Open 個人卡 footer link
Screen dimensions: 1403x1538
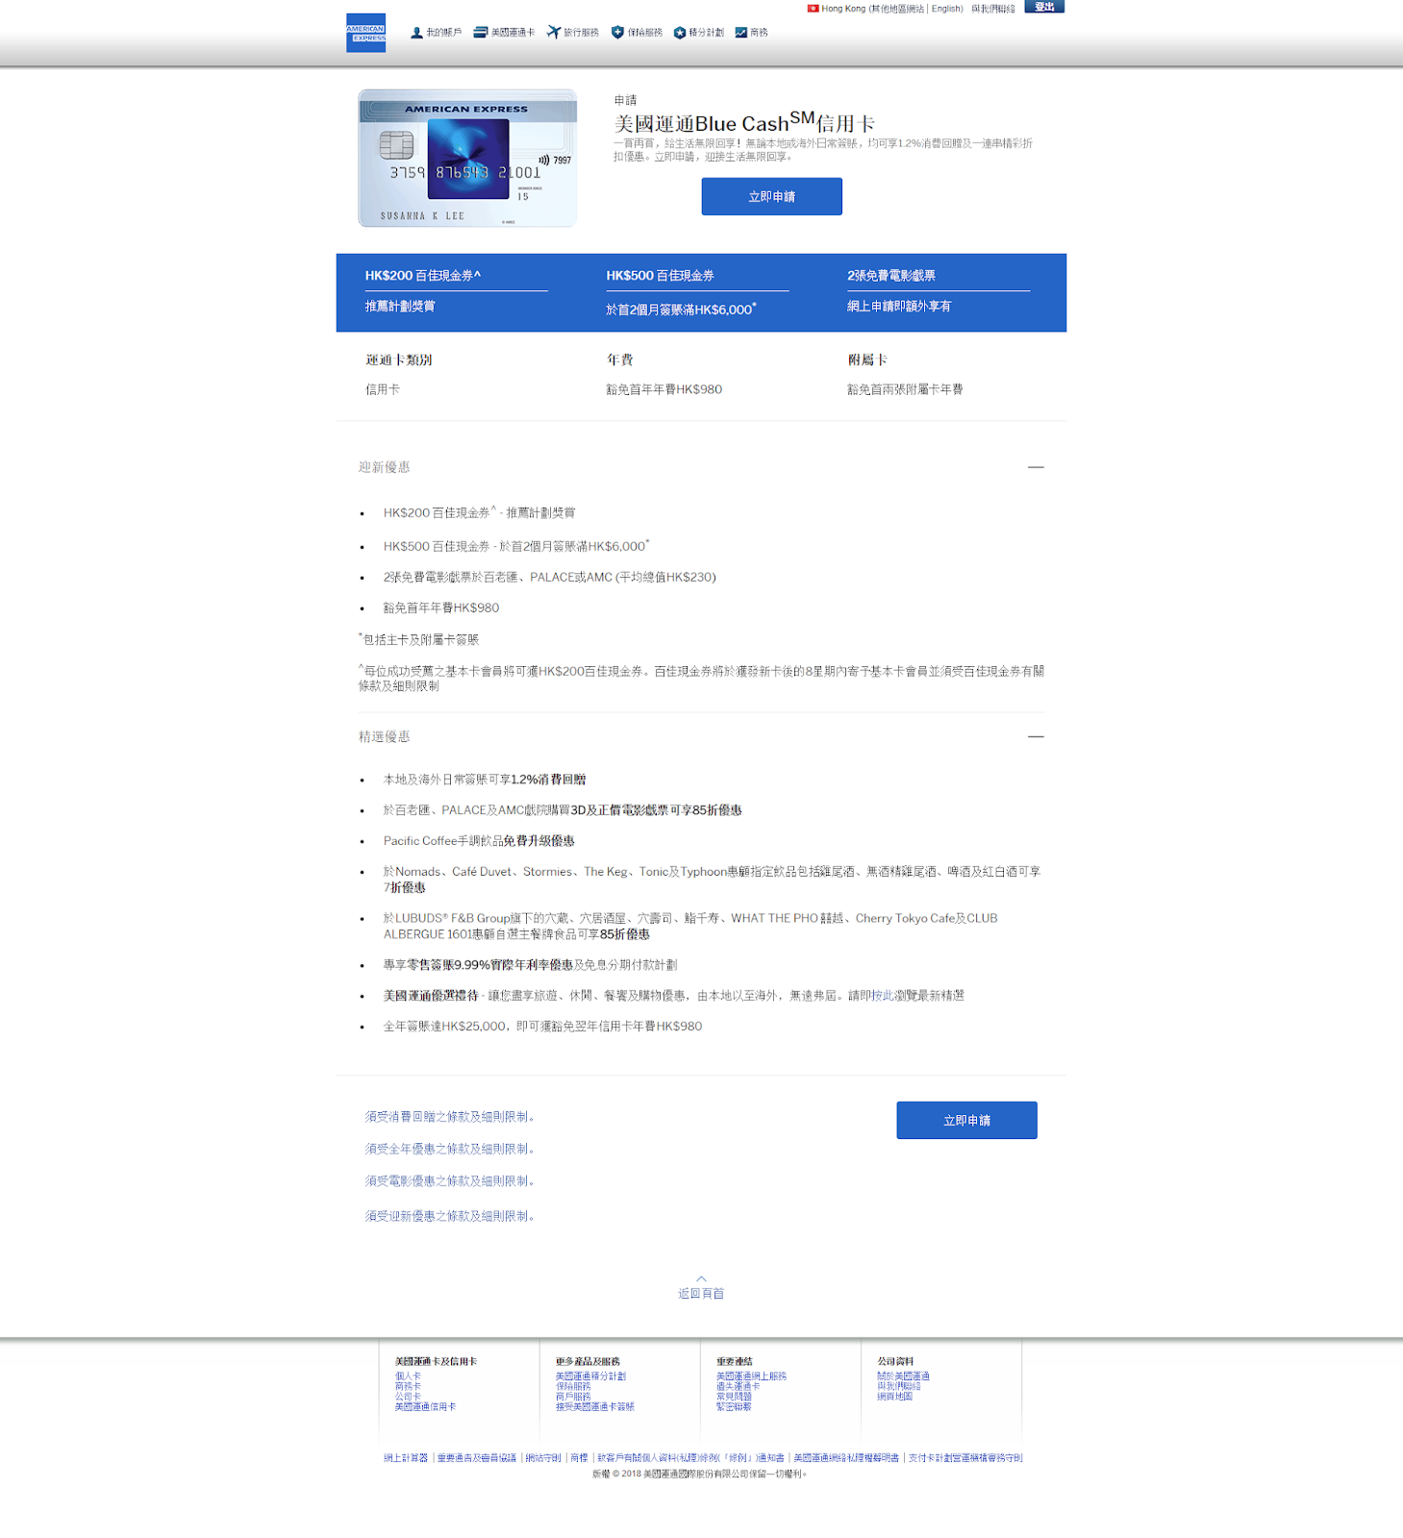pyautogui.click(x=408, y=1377)
